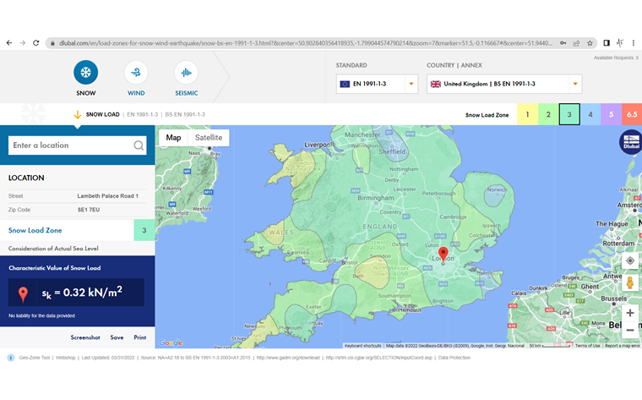Open the map Terms of Use
Screen dimensions: 642x400
pos(587,346)
